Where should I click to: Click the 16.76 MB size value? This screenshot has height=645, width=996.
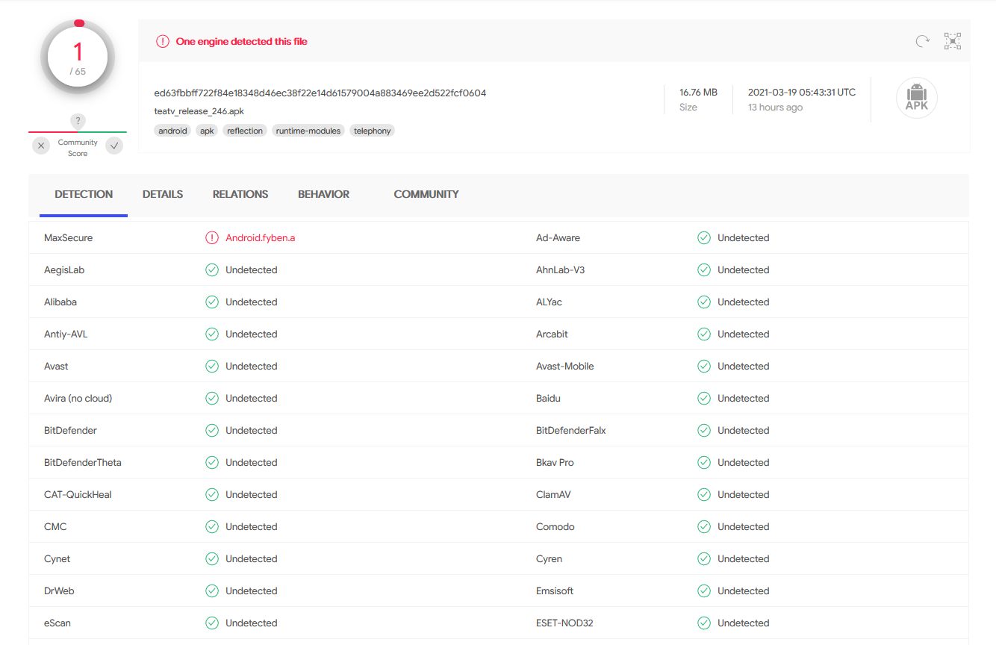698,93
